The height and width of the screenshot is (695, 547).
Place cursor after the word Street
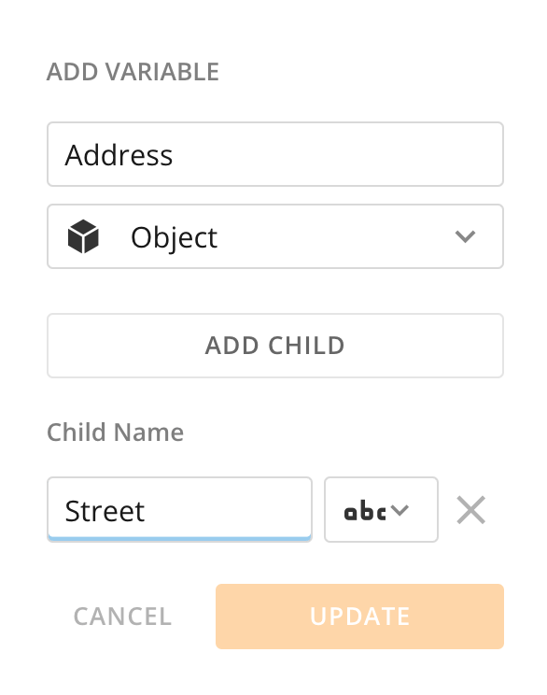[x=146, y=511]
